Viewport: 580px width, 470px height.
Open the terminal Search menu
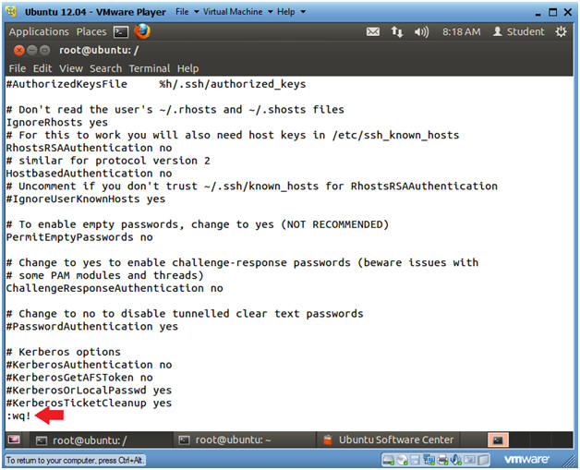coord(105,68)
